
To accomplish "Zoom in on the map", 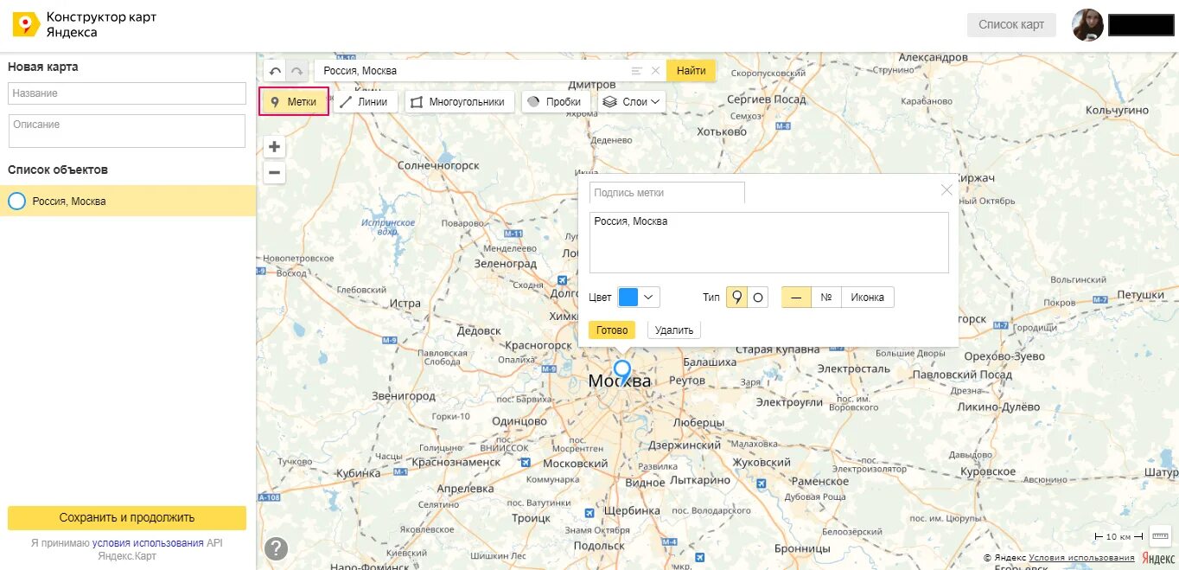I will (x=274, y=147).
